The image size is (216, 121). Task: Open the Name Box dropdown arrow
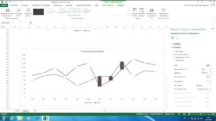pos(13,23)
